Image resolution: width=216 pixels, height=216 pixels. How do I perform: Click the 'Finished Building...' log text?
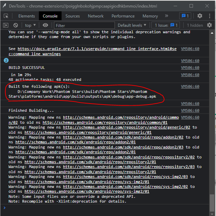point(31,110)
